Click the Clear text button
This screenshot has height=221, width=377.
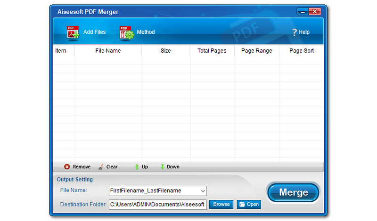click(x=112, y=167)
